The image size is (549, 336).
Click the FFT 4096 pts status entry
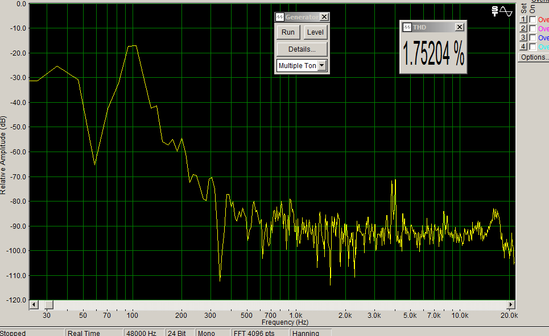tap(260, 333)
